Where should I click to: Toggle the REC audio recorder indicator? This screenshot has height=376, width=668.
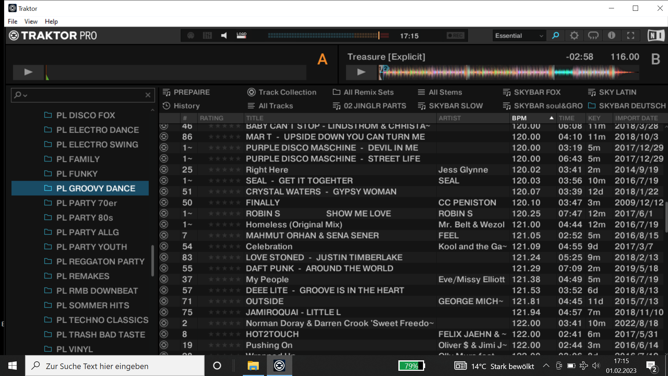pyautogui.click(x=455, y=36)
